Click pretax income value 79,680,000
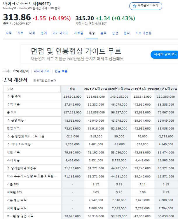The width and height of the screenshot is (178, 219). (72, 153)
